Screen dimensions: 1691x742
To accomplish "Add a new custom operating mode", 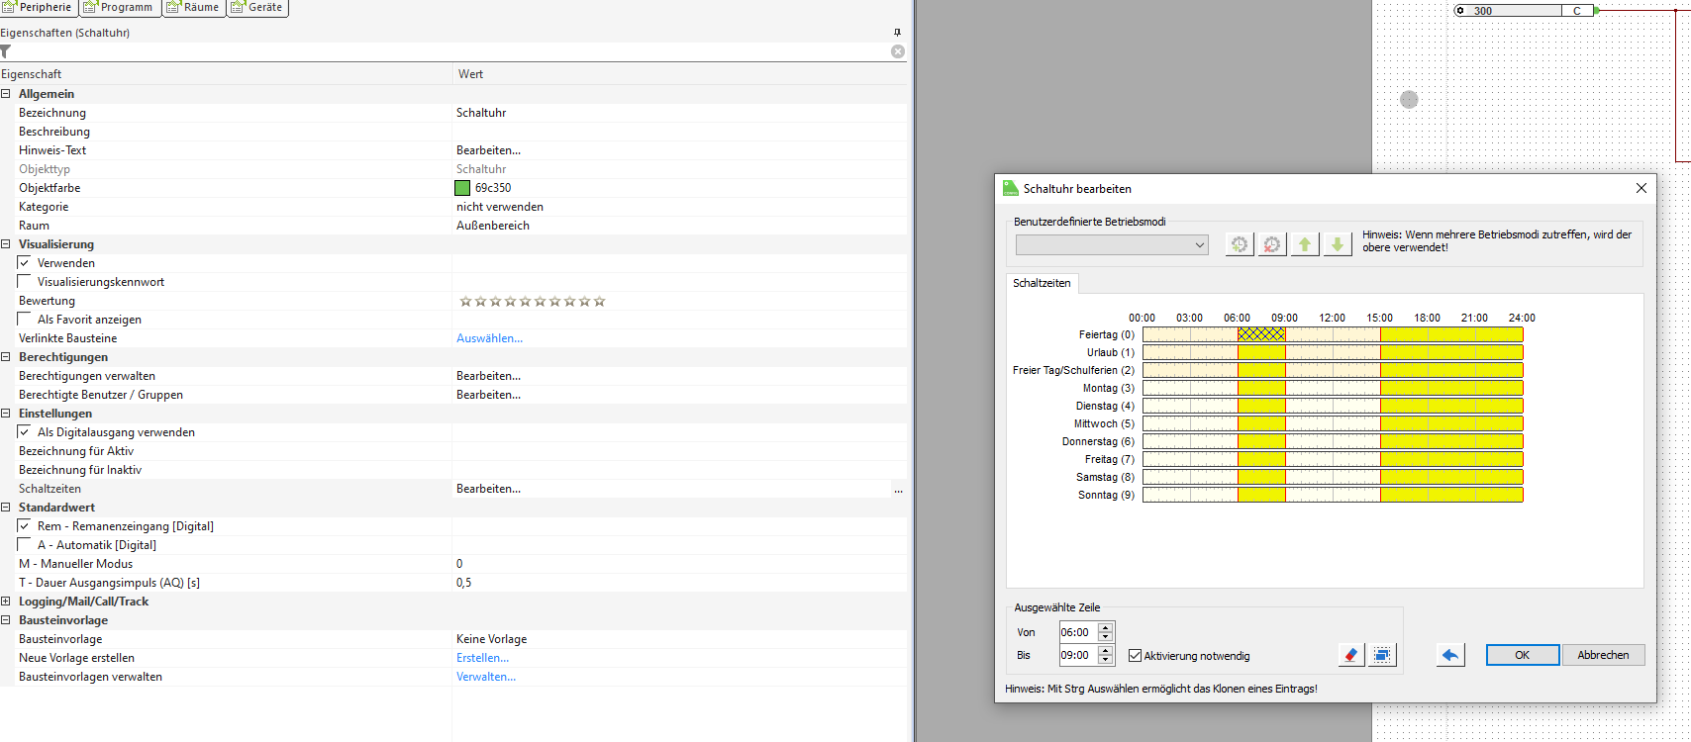I will point(1239,244).
